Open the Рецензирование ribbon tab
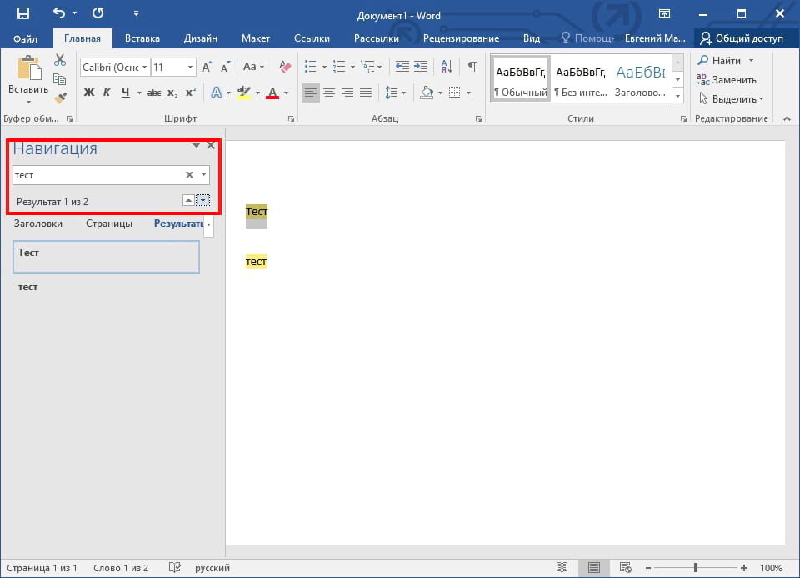 [x=461, y=38]
